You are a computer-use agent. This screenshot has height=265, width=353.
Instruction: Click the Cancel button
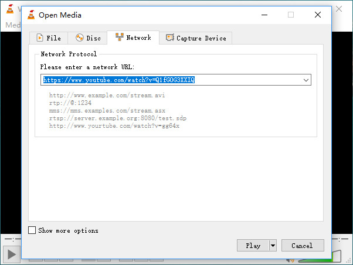coord(303,246)
